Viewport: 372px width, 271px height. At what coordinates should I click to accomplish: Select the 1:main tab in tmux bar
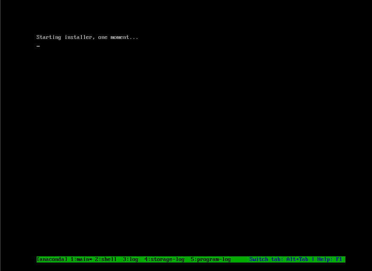click(x=81, y=259)
